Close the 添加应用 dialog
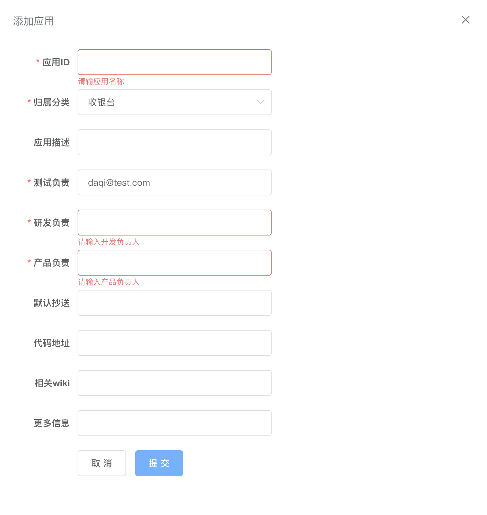 (465, 20)
